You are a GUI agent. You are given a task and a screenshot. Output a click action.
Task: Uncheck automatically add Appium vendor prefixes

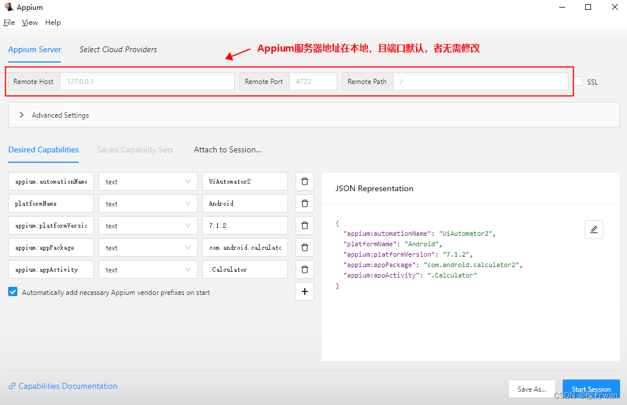tap(13, 292)
